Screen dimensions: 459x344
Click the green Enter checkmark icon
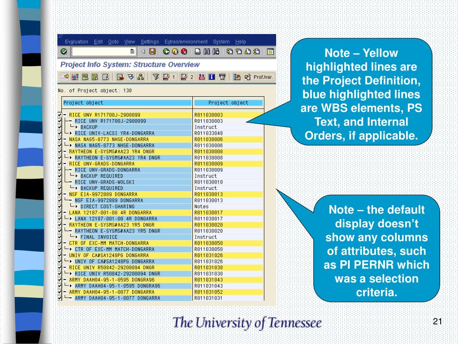pos(64,52)
